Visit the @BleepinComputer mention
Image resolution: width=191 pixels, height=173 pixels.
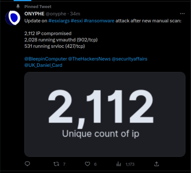click(46, 59)
